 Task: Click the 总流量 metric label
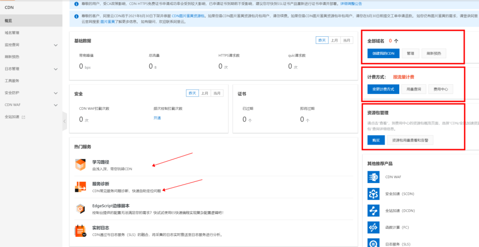154,55
